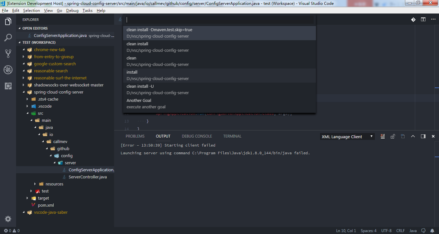Open the Go menu

(x=59, y=10)
